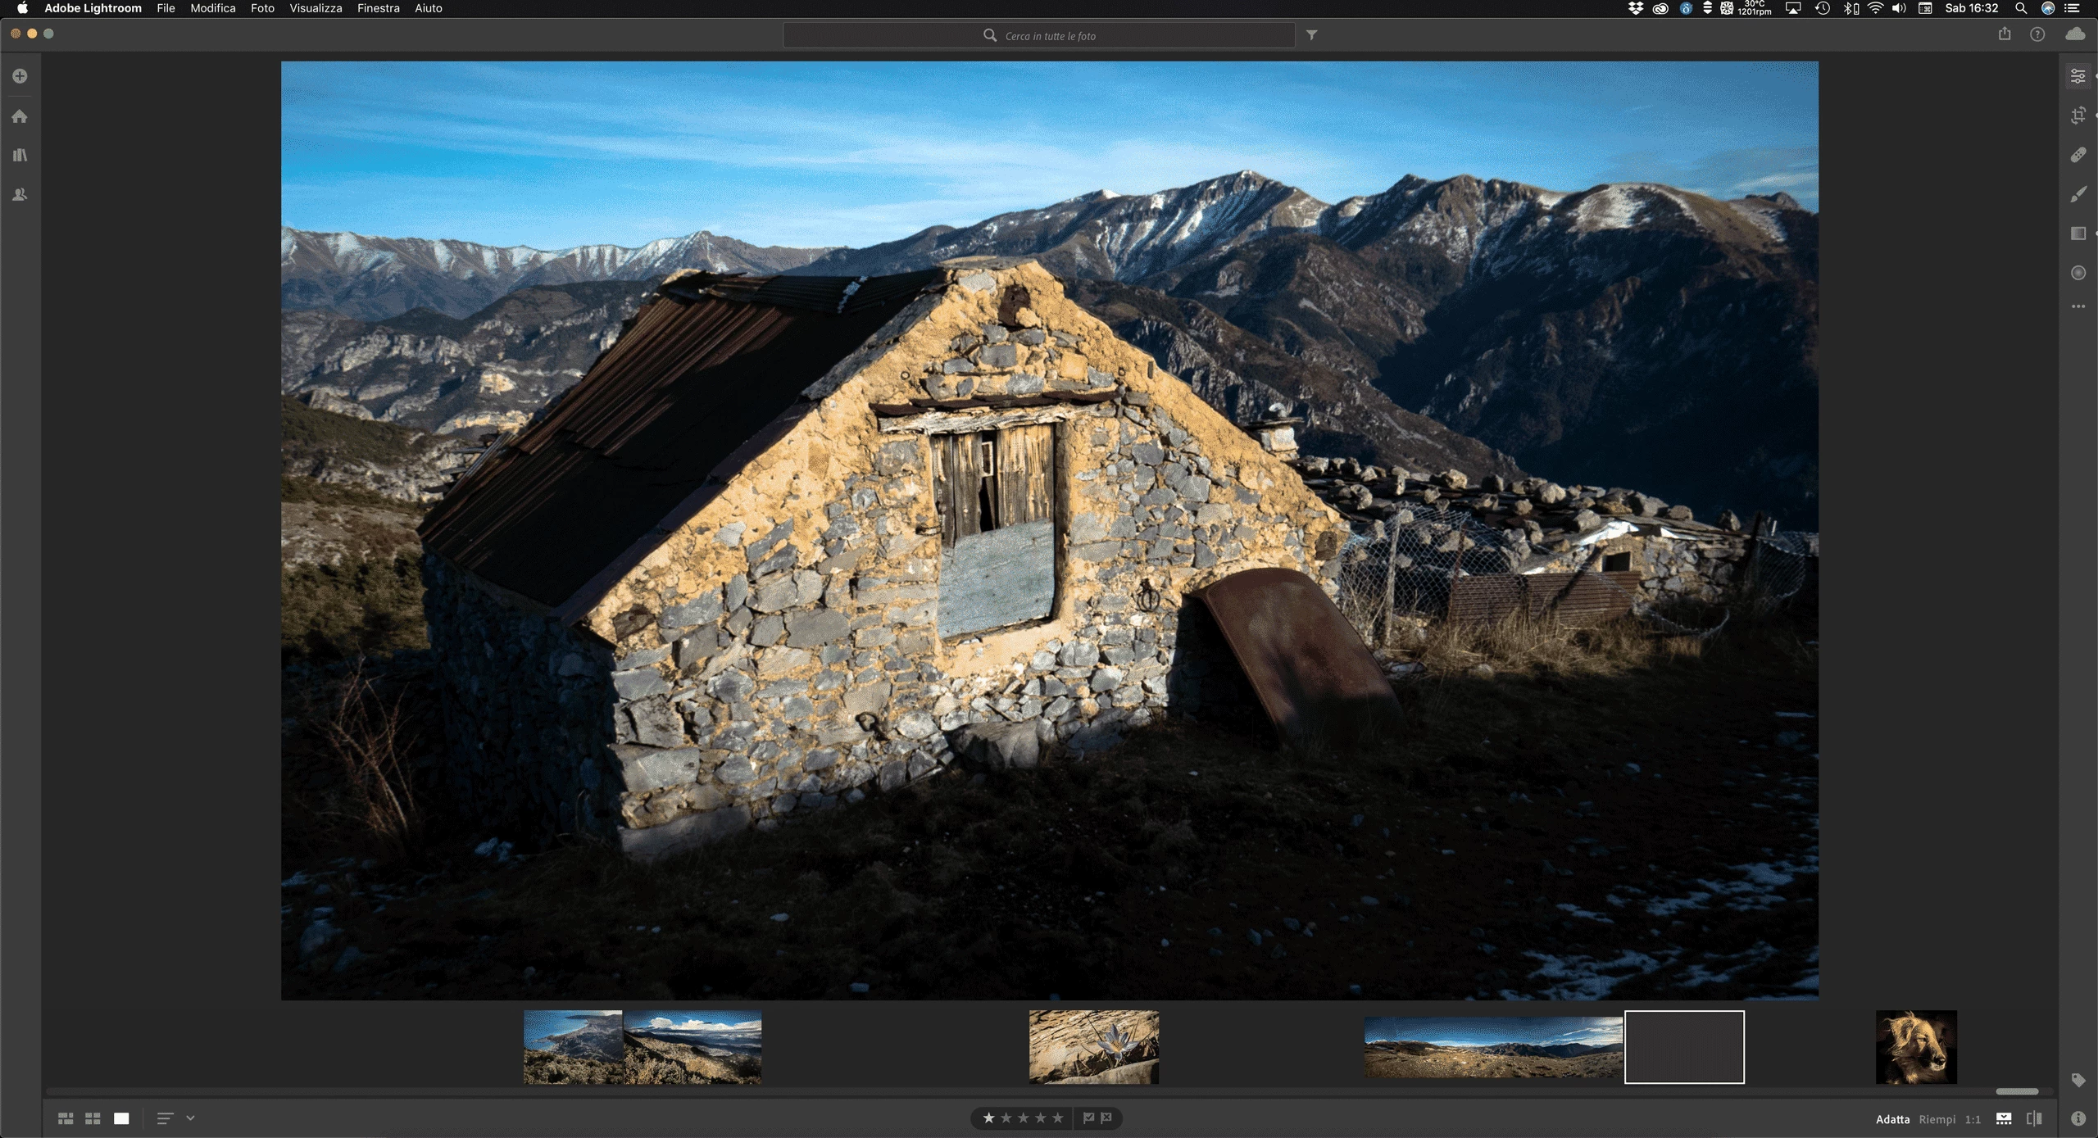2098x1138 pixels.
Task: Select the Crop and Rotate tool
Action: [x=2078, y=116]
